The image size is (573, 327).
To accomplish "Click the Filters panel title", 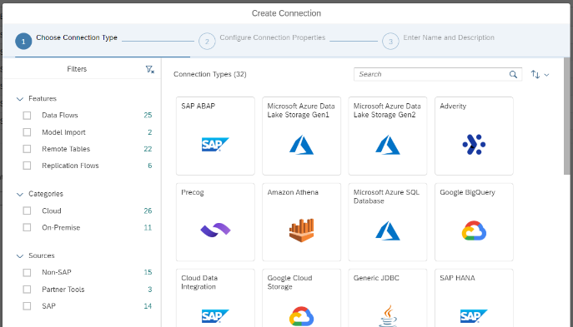I will click(77, 69).
